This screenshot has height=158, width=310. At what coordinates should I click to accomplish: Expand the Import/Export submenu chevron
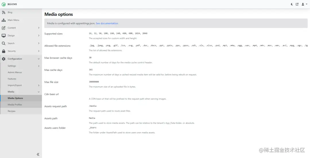coord(39,85)
